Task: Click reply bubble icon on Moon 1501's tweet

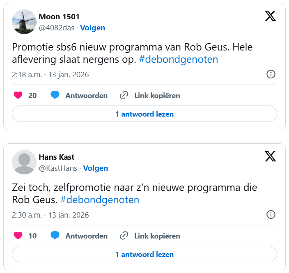Action: 55,96
